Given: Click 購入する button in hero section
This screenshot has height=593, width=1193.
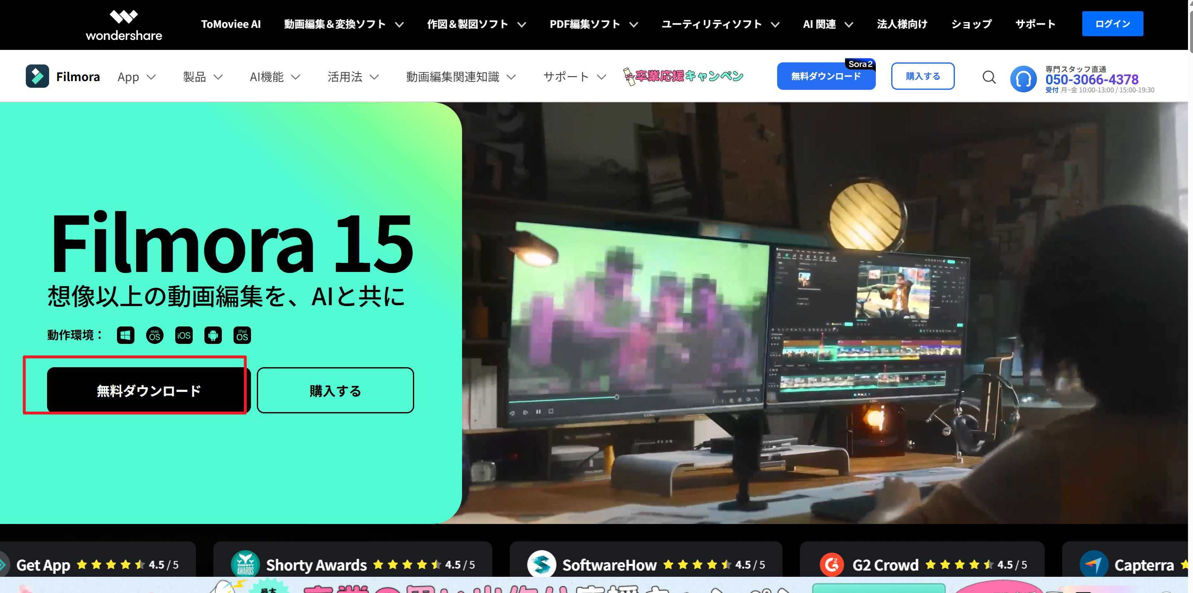Looking at the screenshot, I should point(335,390).
